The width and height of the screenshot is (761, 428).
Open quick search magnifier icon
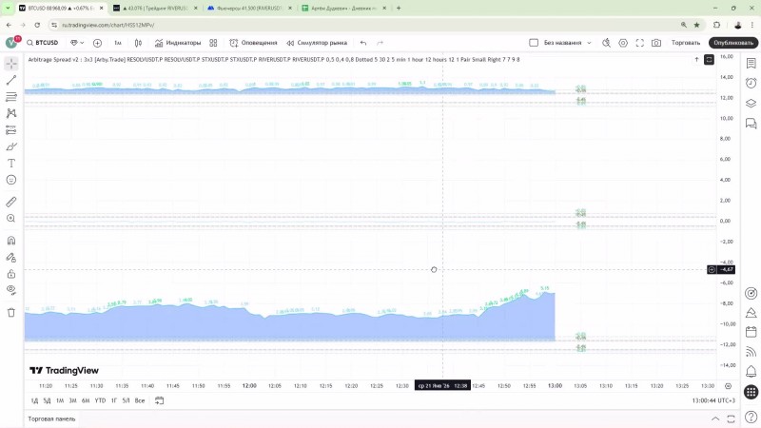point(606,43)
